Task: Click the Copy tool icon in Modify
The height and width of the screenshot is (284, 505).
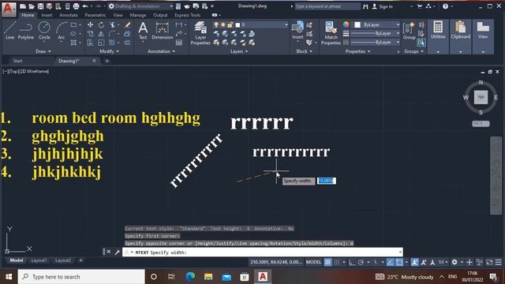Action: pos(91,34)
